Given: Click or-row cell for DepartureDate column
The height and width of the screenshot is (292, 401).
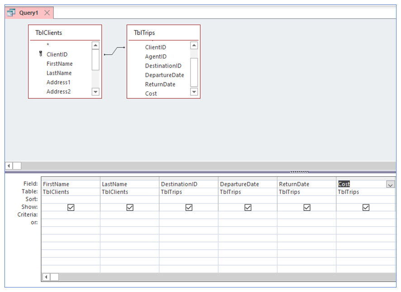Looking at the screenshot, I should [248, 223].
